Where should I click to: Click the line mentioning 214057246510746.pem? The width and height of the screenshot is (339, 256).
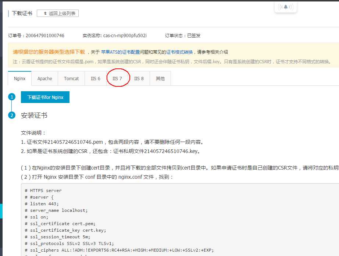(x=113, y=142)
